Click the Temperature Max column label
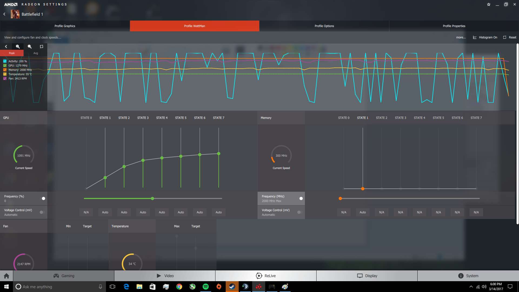Screen dimensions: 519x292 click(x=177, y=226)
